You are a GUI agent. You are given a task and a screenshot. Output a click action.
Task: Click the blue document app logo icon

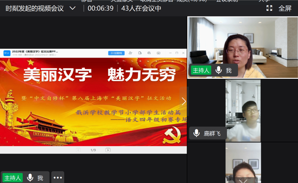[x=7, y=53]
